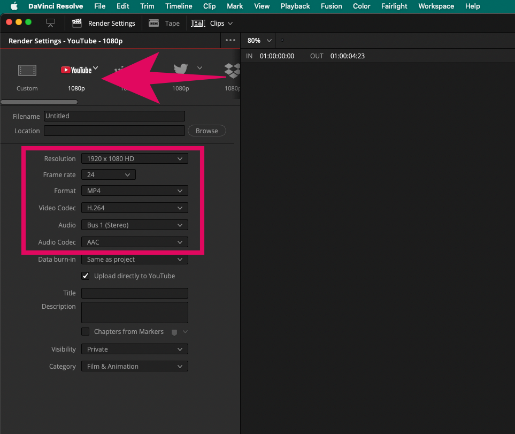Image resolution: width=515 pixels, height=434 pixels.
Task: Open the Format dropdown
Action: pos(135,191)
